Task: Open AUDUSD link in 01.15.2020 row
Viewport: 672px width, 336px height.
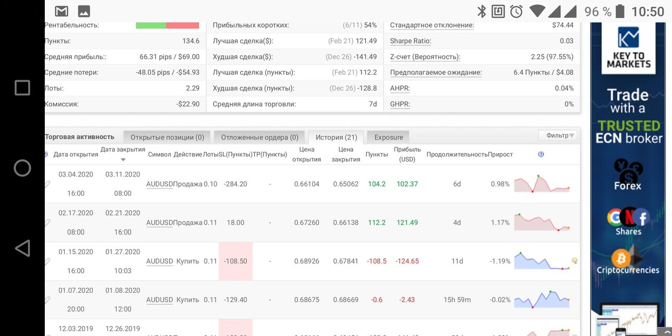Action: click(159, 261)
